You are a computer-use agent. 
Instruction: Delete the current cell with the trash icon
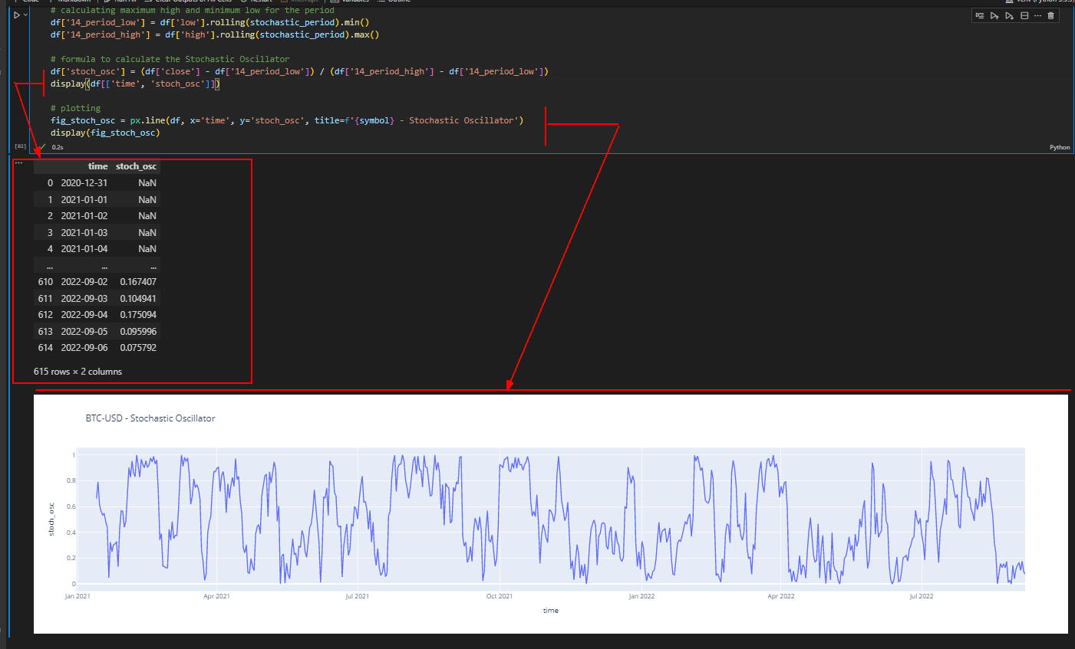[1050, 15]
